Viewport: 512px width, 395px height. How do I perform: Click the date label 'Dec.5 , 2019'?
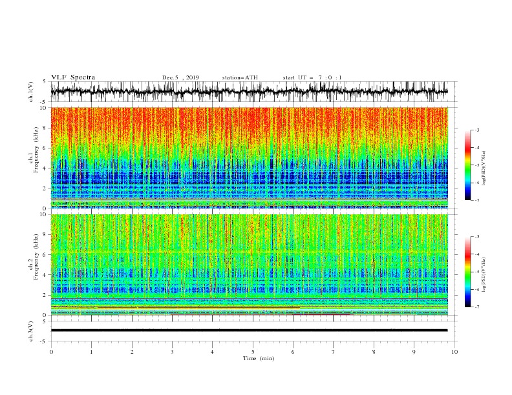pyautogui.click(x=180, y=77)
